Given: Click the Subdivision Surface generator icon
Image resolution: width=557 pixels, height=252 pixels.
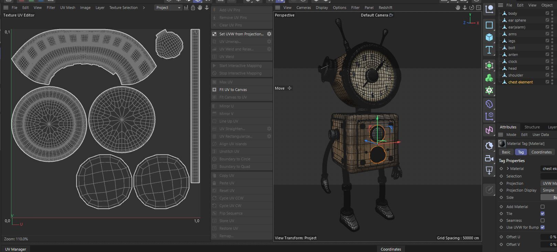Looking at the screenshot, I should pos(489,66).
